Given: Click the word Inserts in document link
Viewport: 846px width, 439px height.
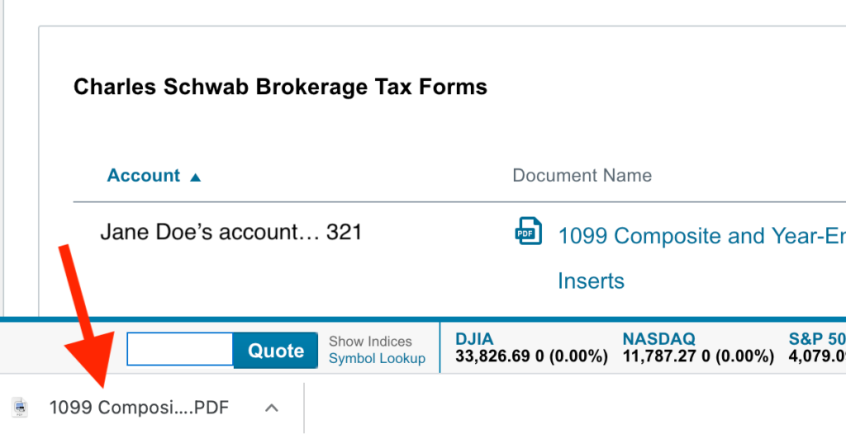Looking at the screenshot, I should [591, 281].
